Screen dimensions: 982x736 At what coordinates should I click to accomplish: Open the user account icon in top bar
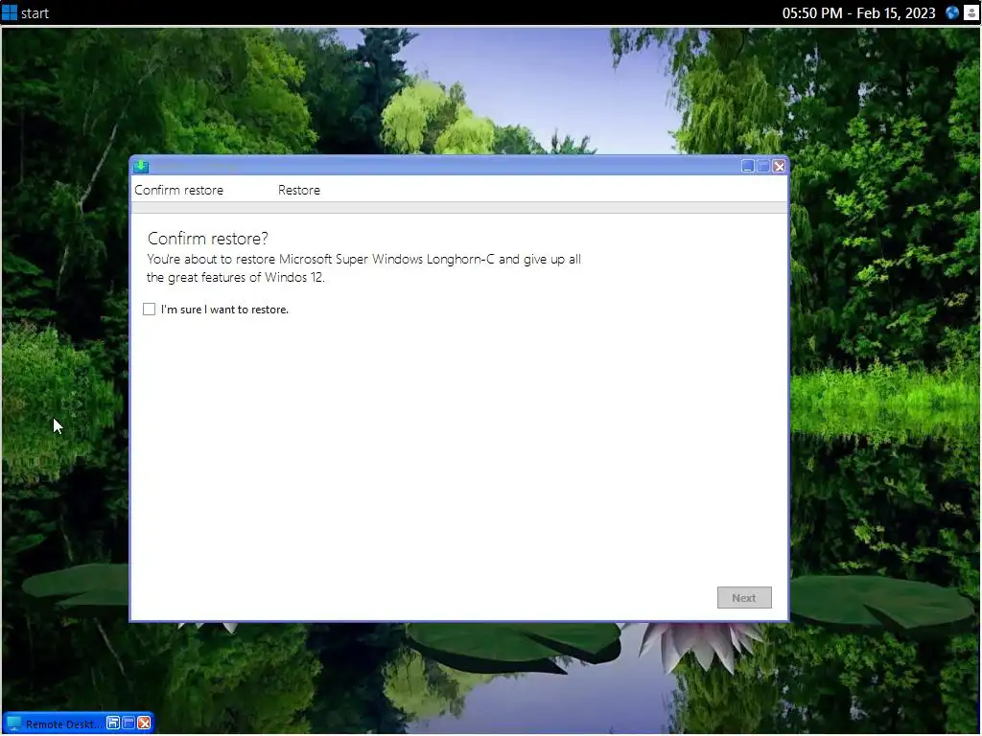click(970, 12)
